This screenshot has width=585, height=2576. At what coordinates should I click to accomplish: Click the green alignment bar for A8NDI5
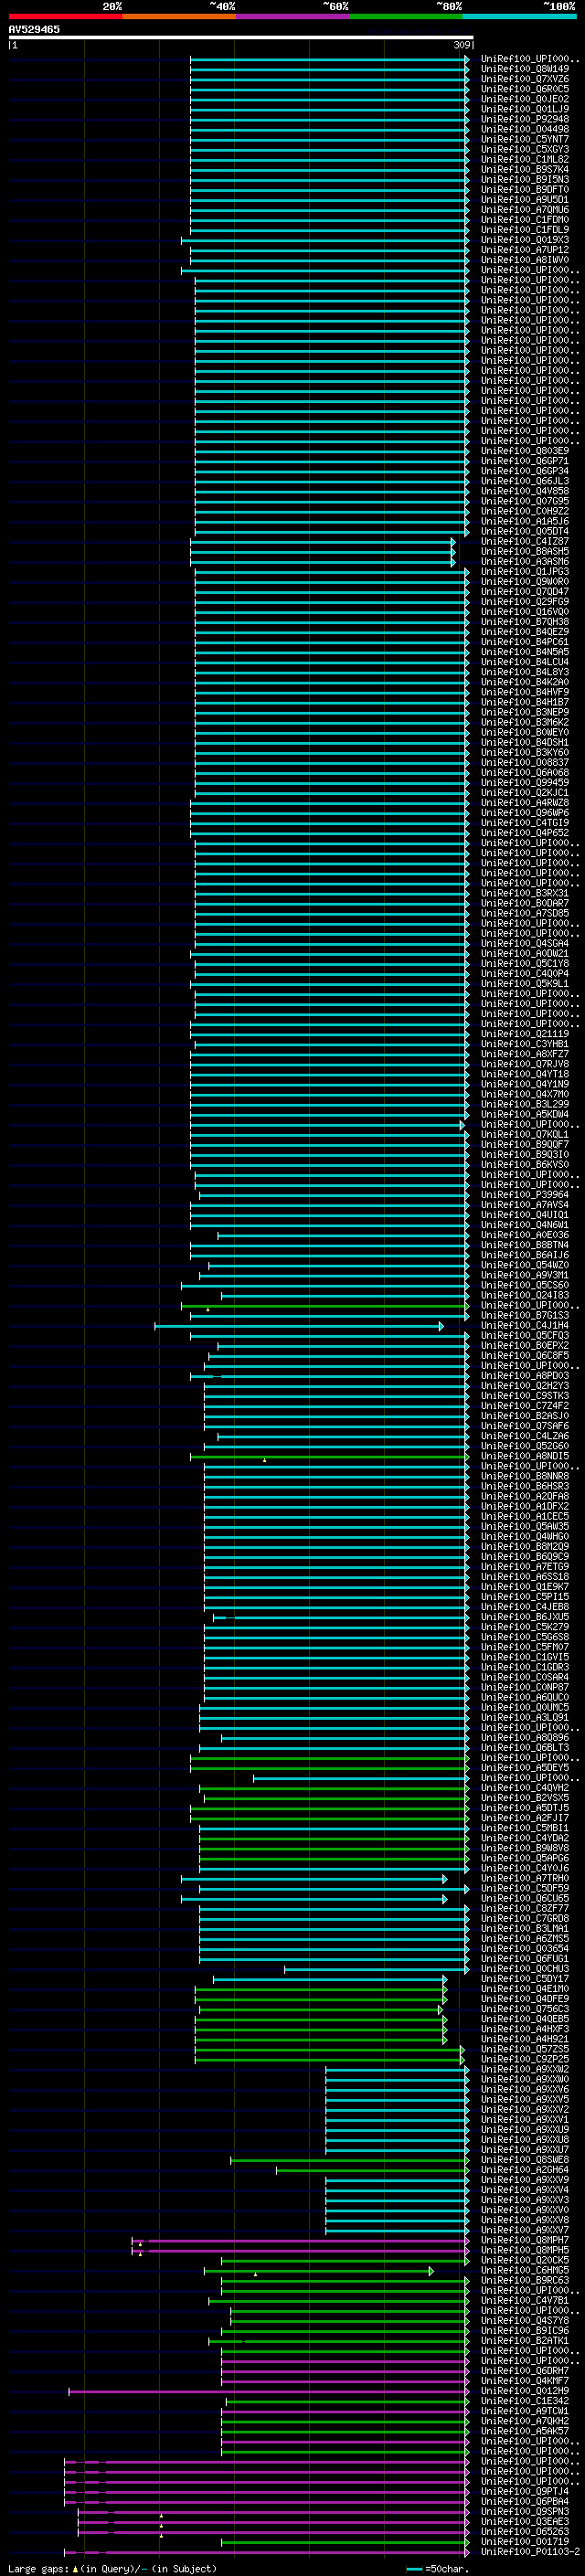pos(329,1457)
